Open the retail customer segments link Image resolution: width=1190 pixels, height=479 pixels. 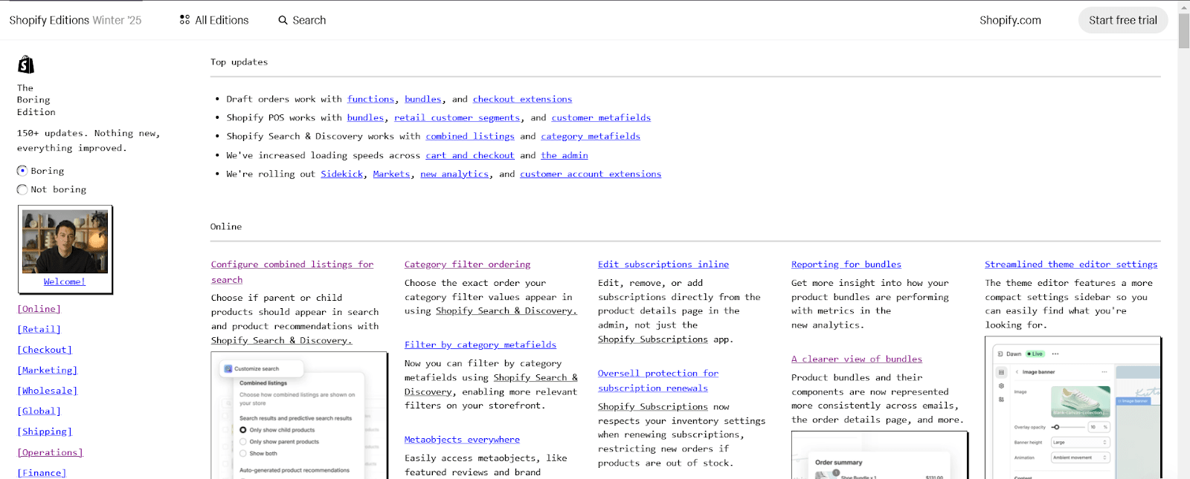click(457, 117)
